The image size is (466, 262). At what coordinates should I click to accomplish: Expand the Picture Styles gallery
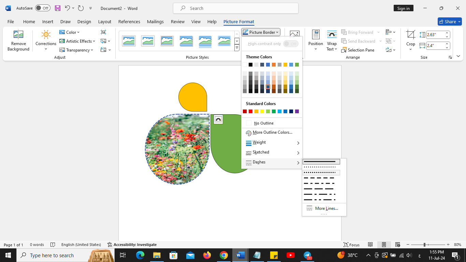click(x=237, y=48)
